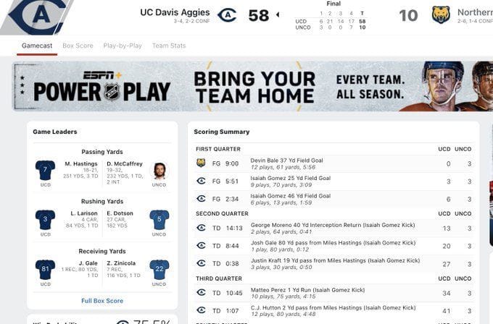Click J. Gale's number 81 jersey icon
Screen dimensions: 493x324
pyautogui.click(x=45, y=269)
